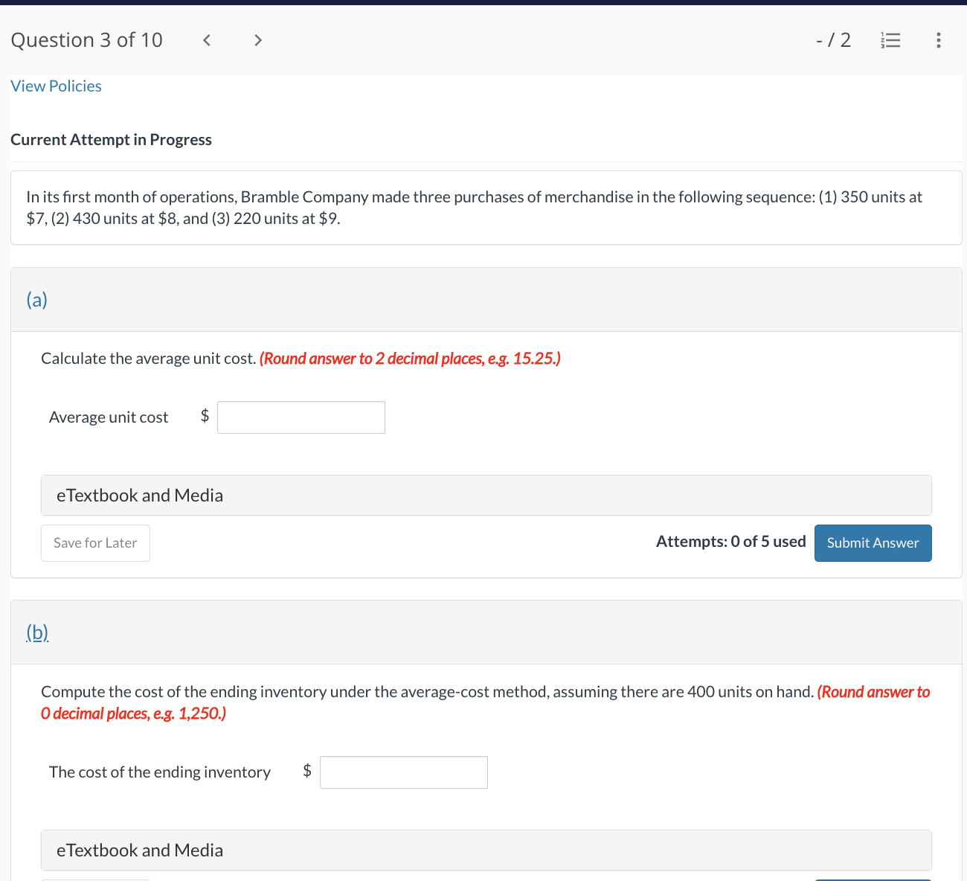Open the question list icon
This screenshot has width=967, height=881.
click(890, 40)
